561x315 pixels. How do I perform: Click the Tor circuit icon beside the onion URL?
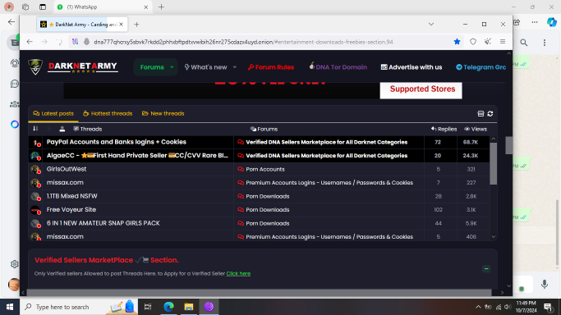75,42
